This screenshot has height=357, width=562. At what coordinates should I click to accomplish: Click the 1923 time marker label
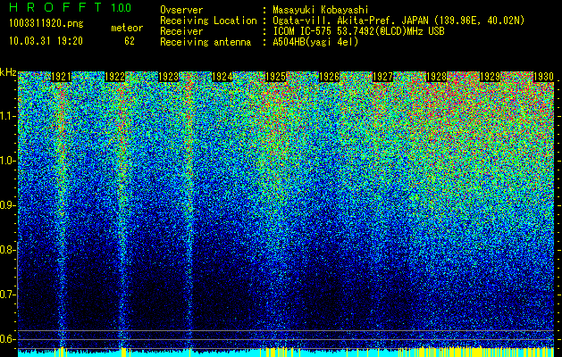point(169,77)
